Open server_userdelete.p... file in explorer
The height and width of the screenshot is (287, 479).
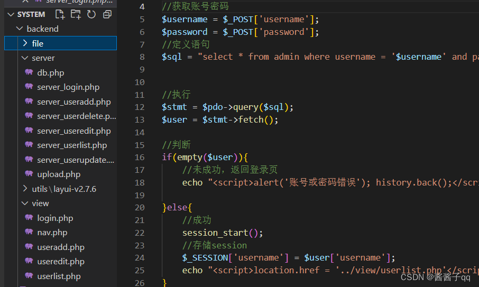77,116
